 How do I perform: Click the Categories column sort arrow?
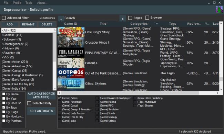pyautogui.click(x=157, y=24)
